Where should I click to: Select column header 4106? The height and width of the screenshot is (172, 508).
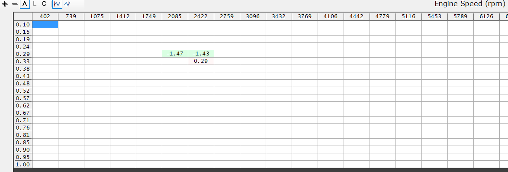[x=331, y=16]
